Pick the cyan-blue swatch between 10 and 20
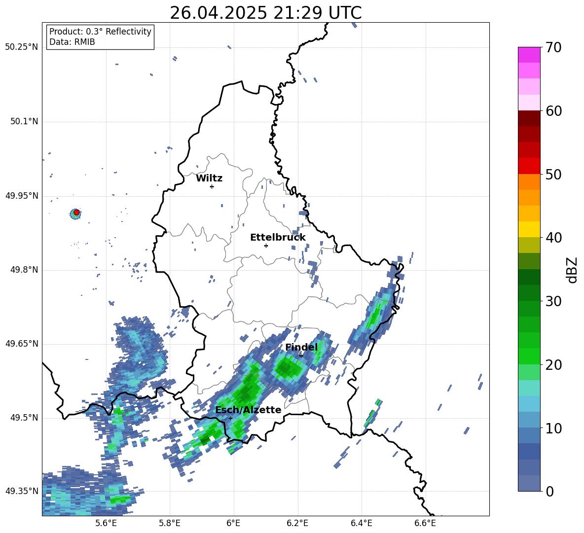 pos(529,404)
